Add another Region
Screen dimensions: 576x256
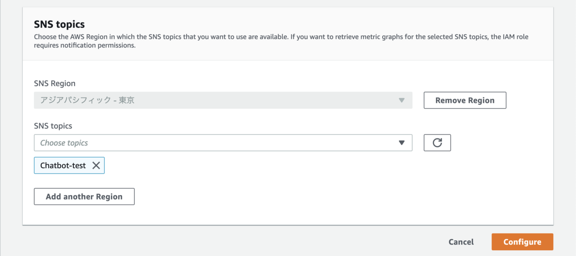[x=84, y=196]
